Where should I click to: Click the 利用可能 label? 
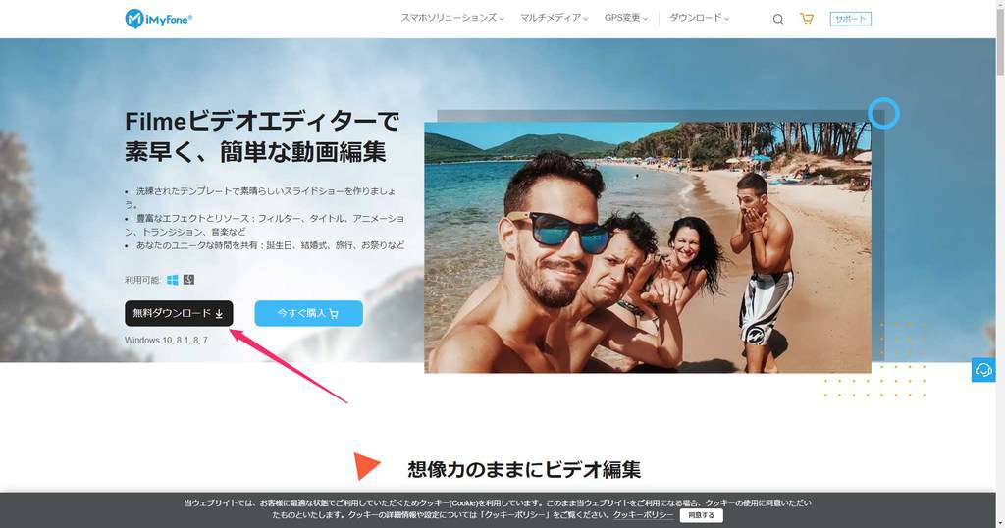(x=142, y=280)
